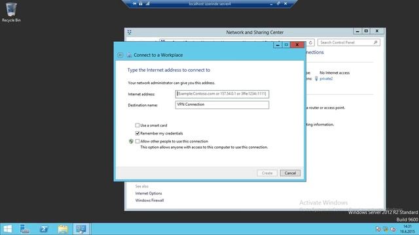The image size is (419, 235).
Task: Click the 'Type the Internet address to connect to' heading
Action: pyautogui.click(x=169, y=70)
